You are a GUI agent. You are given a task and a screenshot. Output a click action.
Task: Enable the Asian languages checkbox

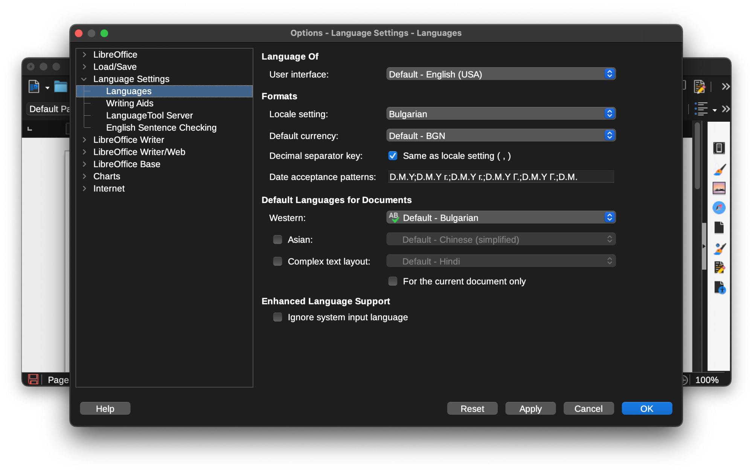point(277,240)
